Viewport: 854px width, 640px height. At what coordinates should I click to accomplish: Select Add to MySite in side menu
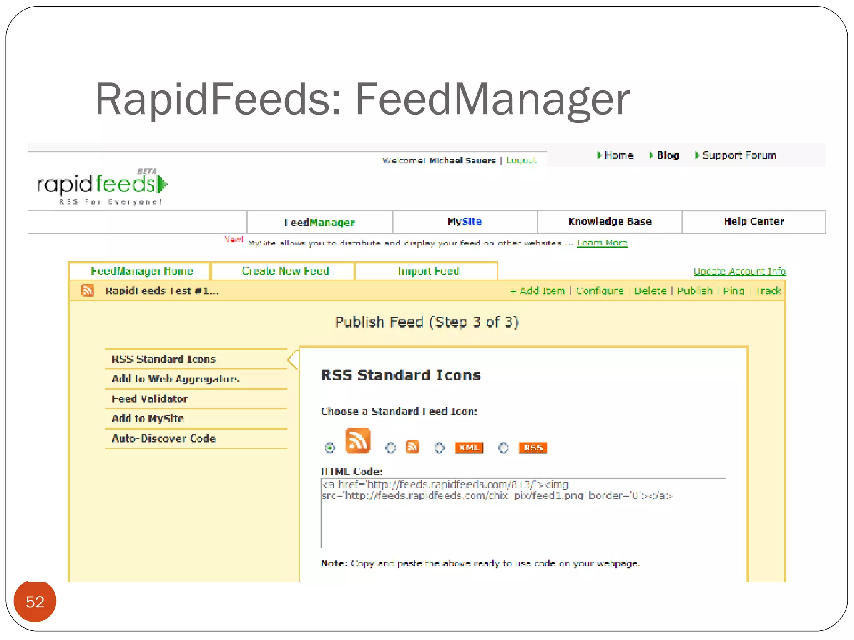tap(196, 418)
